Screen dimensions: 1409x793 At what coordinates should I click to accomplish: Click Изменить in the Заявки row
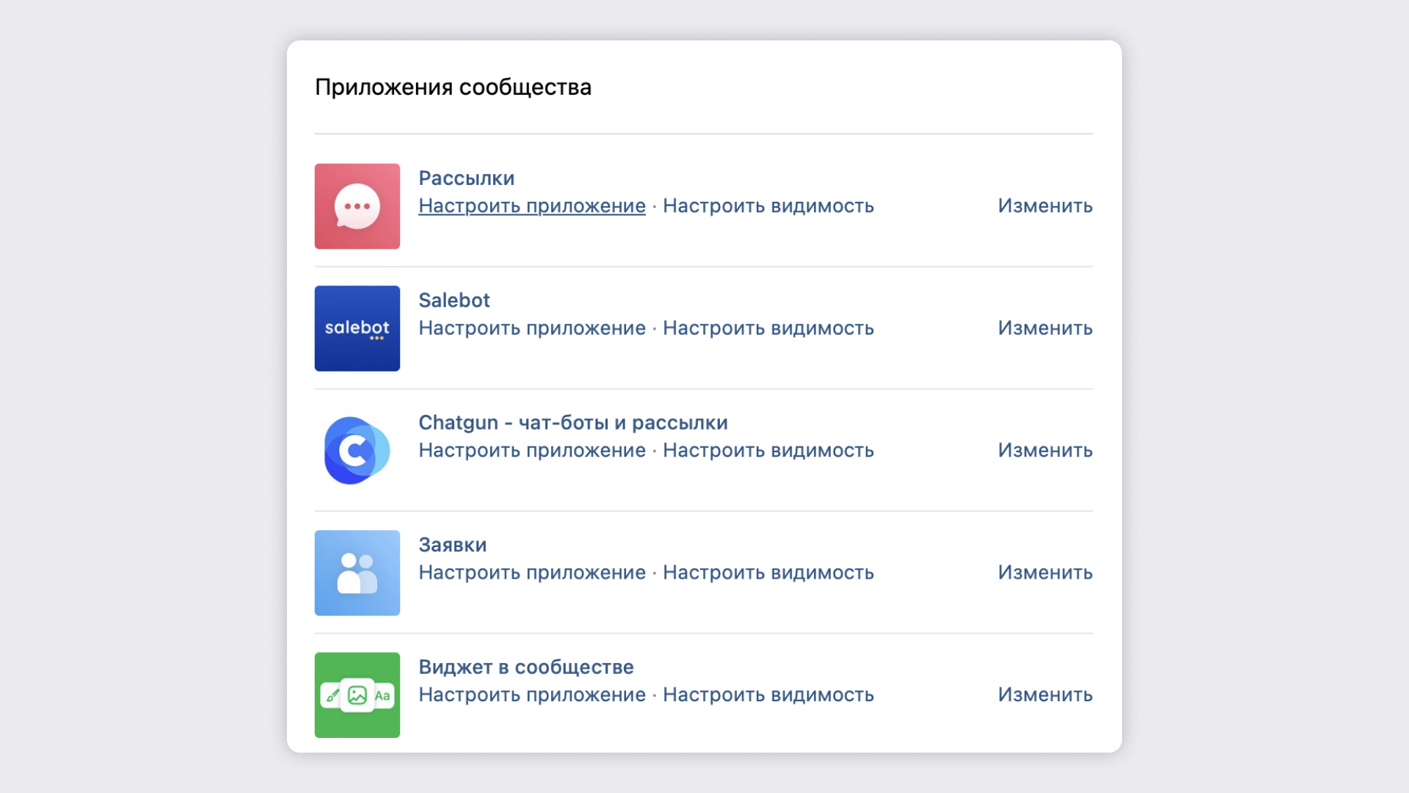click(1045, 573)
